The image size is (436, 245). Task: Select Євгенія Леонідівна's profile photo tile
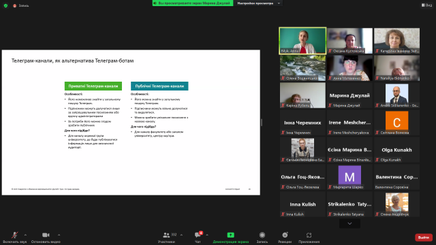pyautogui.click(x=302, y=150)
